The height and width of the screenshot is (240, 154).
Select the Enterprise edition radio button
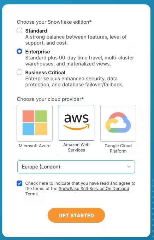[x=19, y=51]
